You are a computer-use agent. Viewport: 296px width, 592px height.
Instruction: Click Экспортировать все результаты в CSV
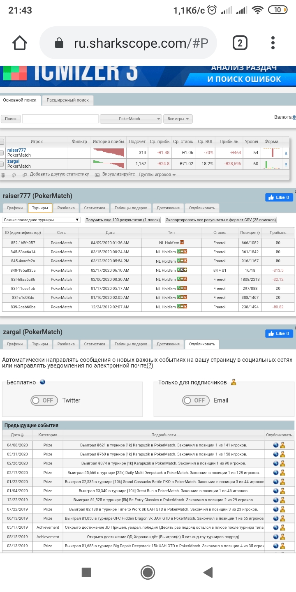pyautogui.click(x=221, y=220)
